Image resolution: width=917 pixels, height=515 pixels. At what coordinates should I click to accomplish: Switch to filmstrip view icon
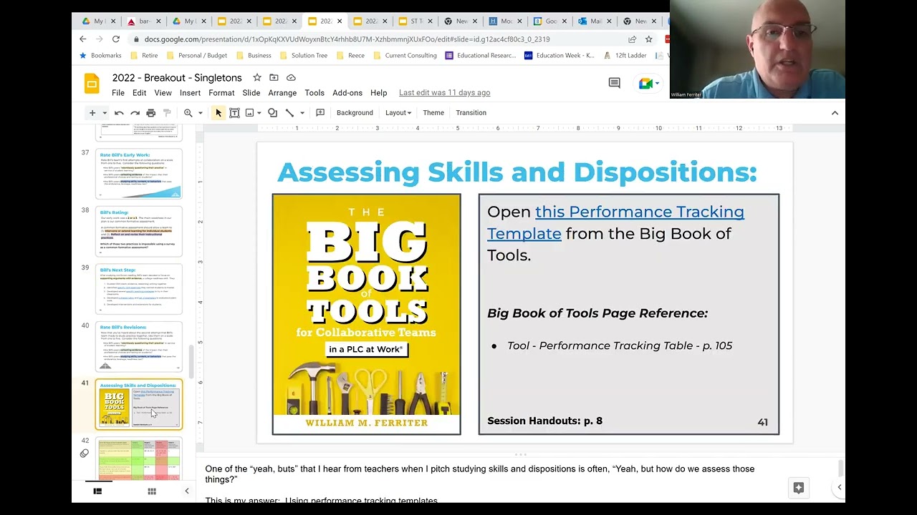(x=97, y=491)
